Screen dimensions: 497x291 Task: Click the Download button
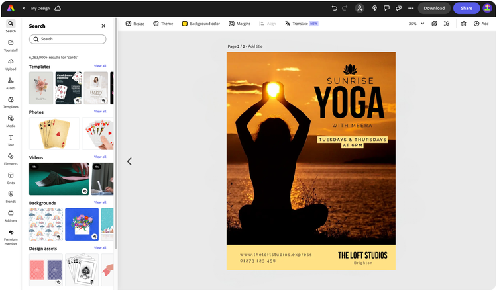(x=434, y=8)
